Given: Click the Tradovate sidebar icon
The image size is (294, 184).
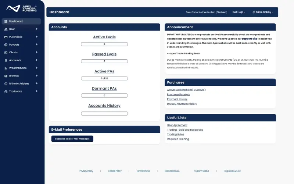Looking at the screenshot, I should (6, 91).
